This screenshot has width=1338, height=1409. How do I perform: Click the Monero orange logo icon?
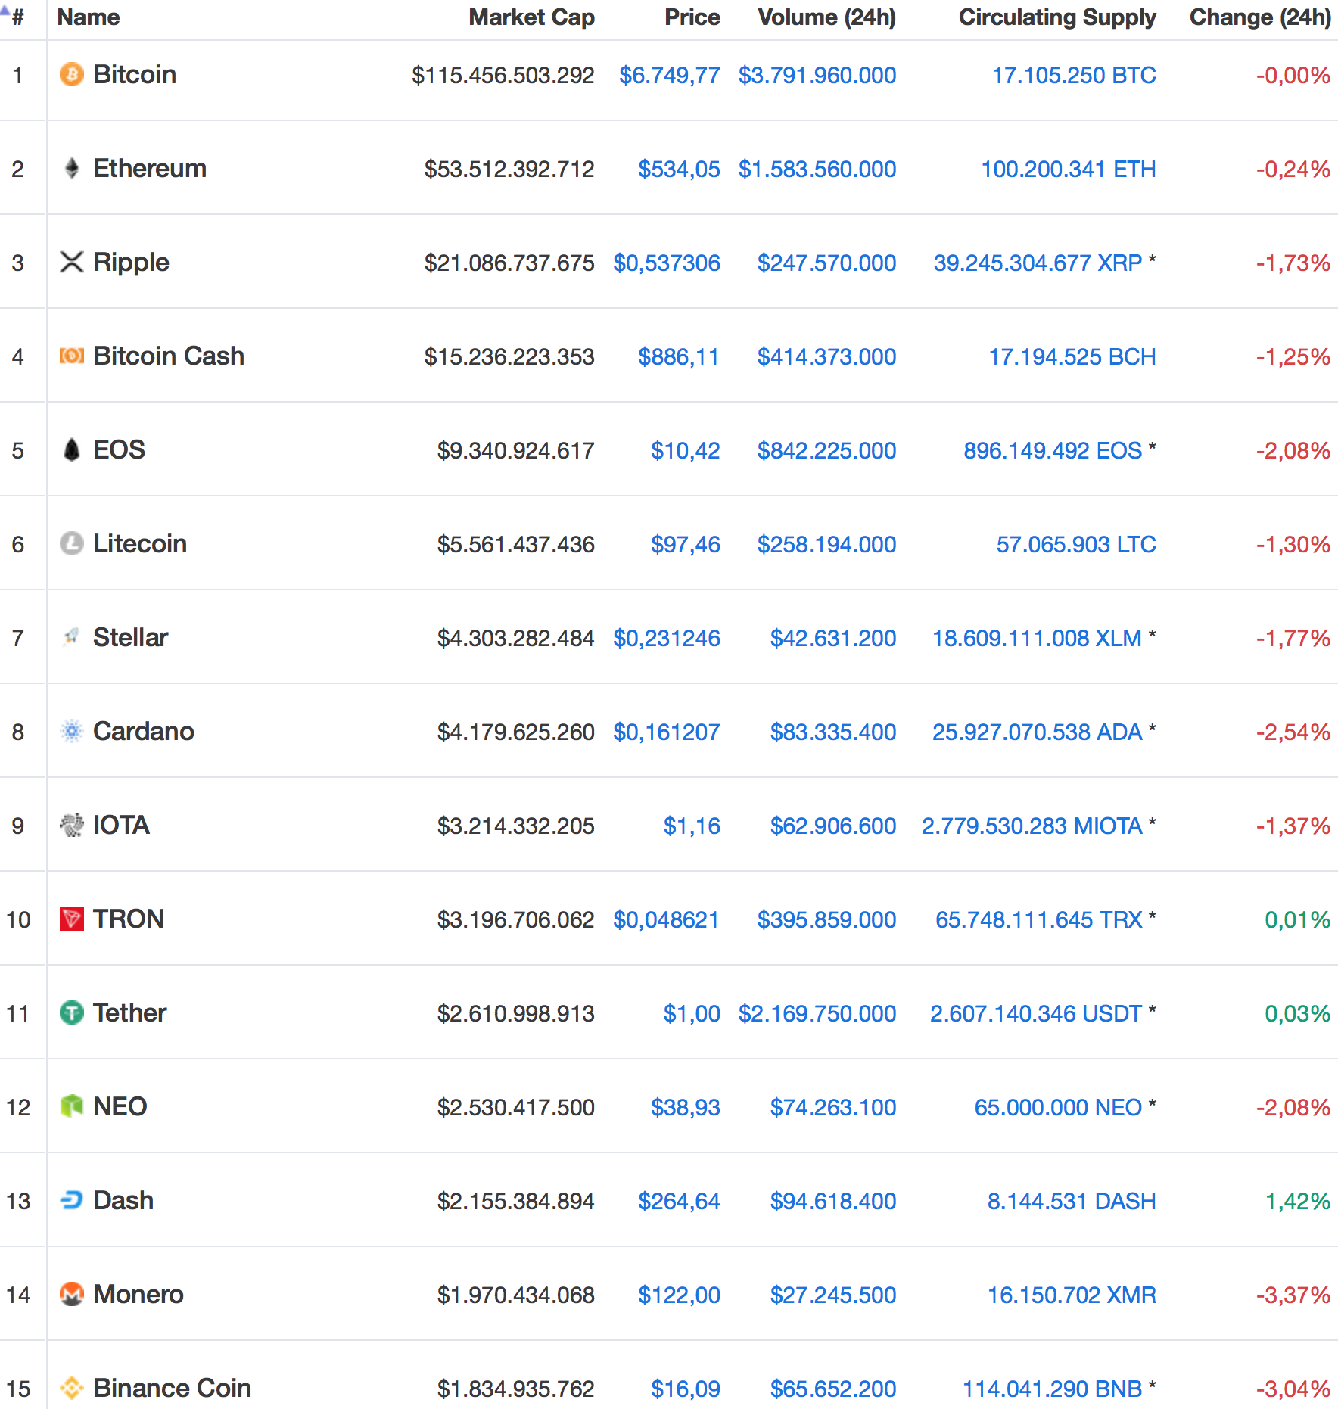click(x=72, y=1294)
